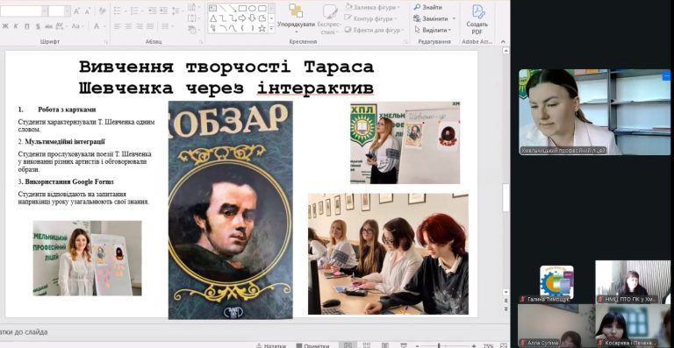Decrease font size with the smaller A icon
Image resolution: width=674 pixels, height=348 pixels.
pos(87,11)
